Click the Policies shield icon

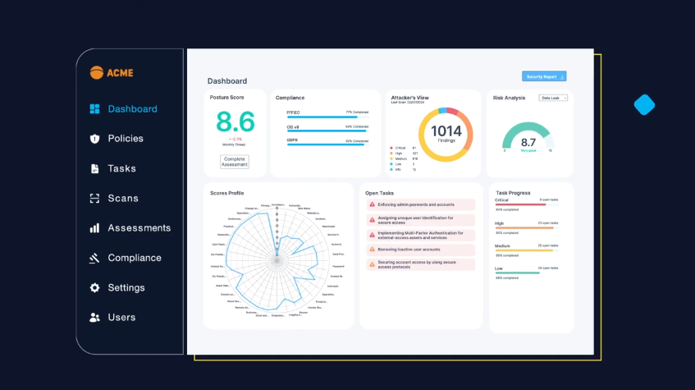click(95, 139)
